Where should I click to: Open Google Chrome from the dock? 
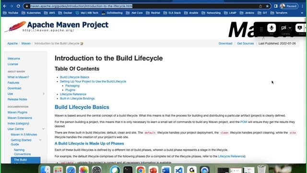(141, 170)
